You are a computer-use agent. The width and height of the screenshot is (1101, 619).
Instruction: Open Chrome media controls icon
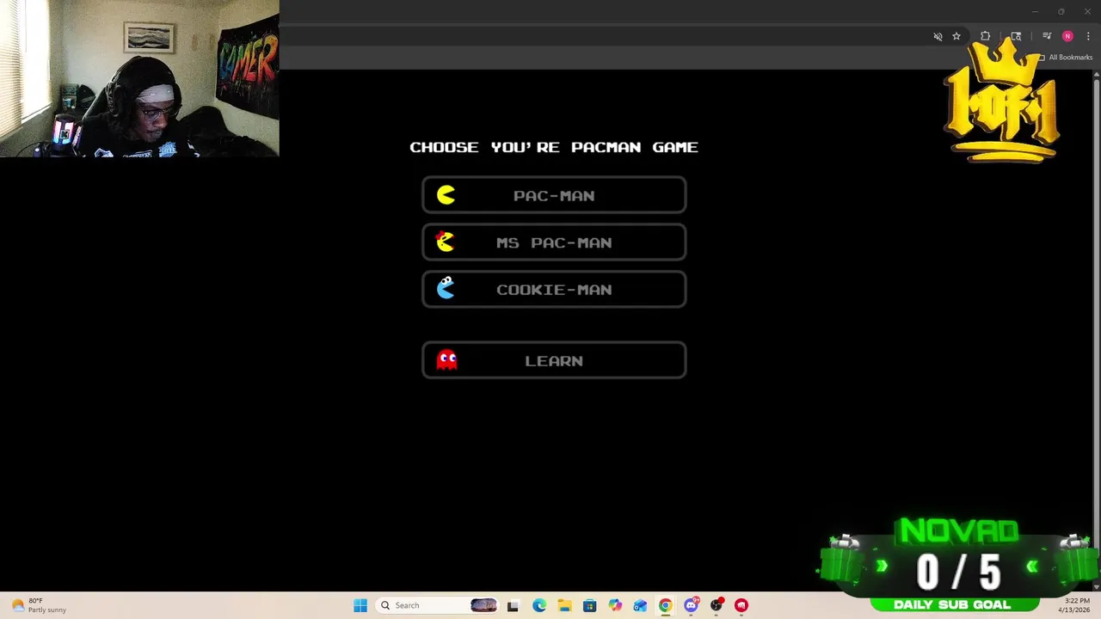point(1047,36)
